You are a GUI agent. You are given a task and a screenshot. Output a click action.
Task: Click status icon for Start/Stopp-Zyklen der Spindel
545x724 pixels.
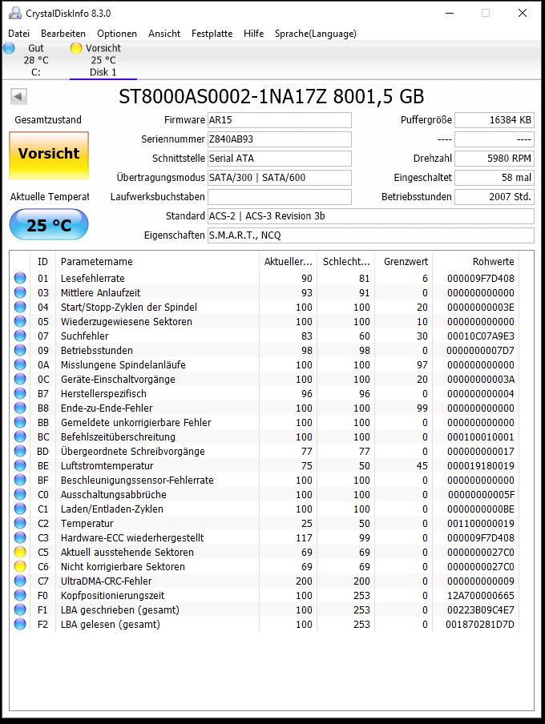(20, 307)
